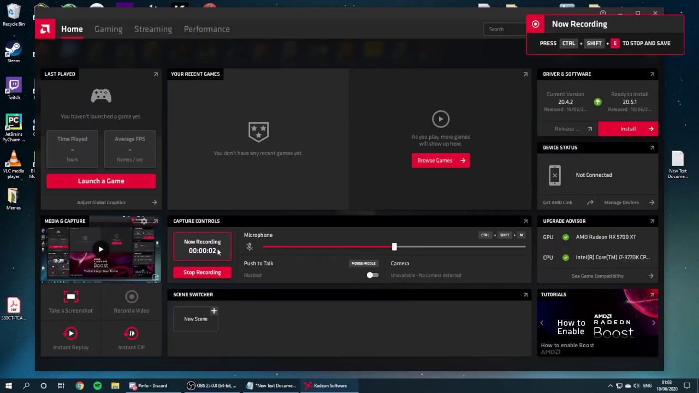The image size is (699, 393).
Task: Open Steam from the desktop
Action: [14, 53]
